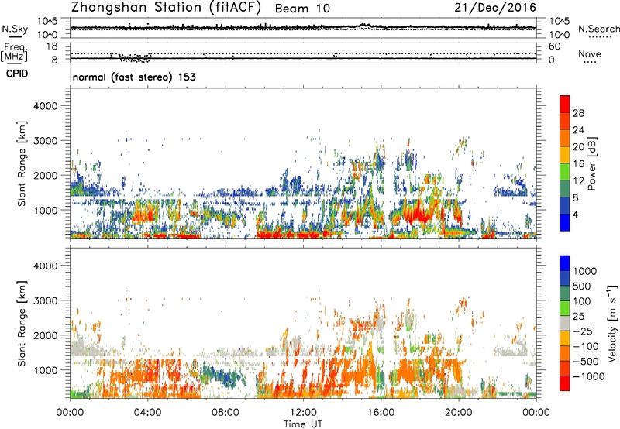Click the Power colorbar value 28

click(x=578, y=113)
